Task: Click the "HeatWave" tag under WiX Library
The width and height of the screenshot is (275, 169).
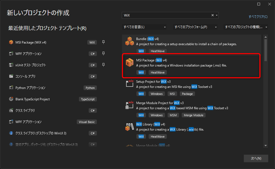Action: click(158, 137)
